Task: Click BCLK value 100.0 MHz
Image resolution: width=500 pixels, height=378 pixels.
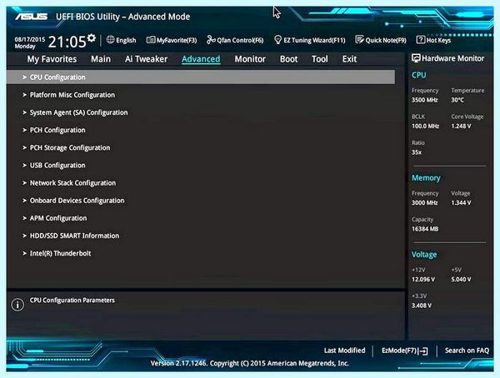Action: [x=425, y=127]
